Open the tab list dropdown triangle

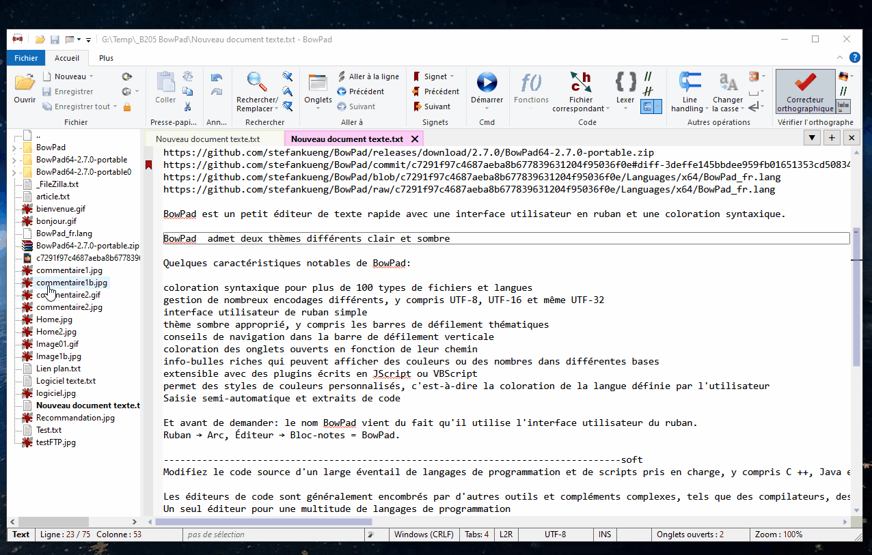pos(812,138)
